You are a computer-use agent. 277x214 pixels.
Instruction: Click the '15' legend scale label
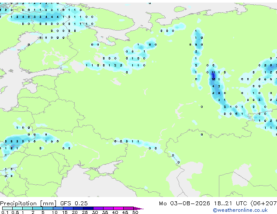(x=65, y=212)
